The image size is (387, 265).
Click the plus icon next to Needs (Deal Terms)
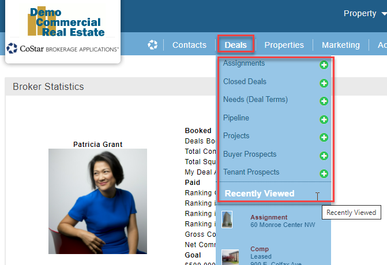coord(324,101)
